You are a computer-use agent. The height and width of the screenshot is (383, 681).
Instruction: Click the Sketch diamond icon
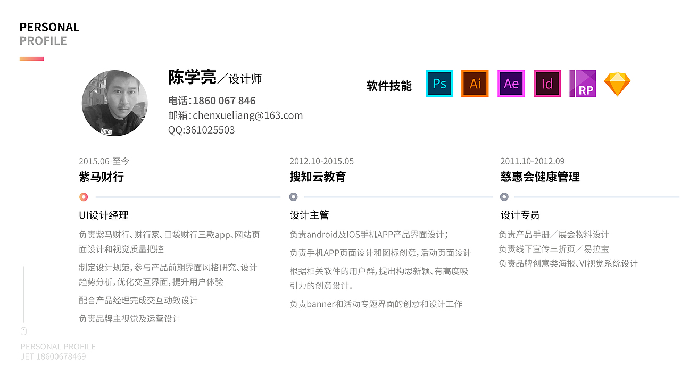pos(617,84)
